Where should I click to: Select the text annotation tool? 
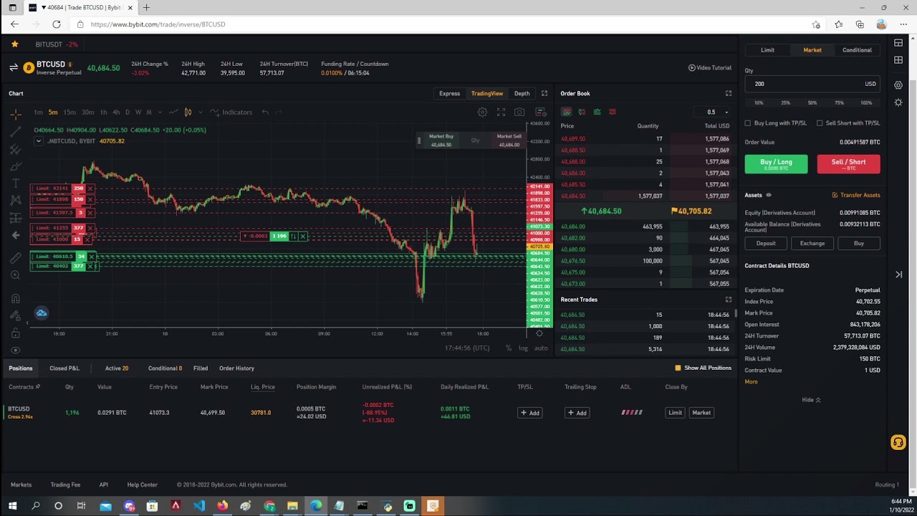16,183
